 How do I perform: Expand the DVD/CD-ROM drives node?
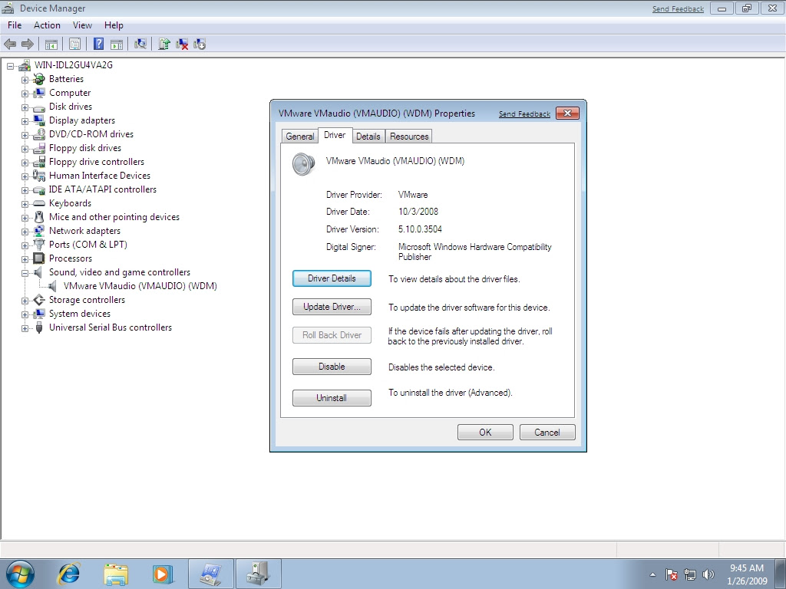click(25, 135)
